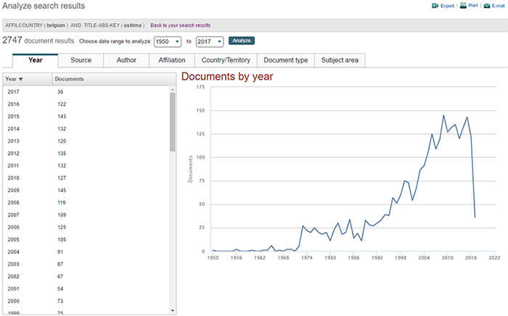The image size is (508, 316).
Task: Click the Year column sort arrow
Action: pos(20,78)
